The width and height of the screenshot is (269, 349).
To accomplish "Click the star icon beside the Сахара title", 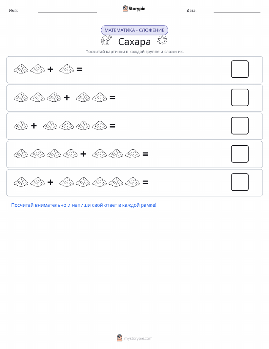I will (162, 40).
